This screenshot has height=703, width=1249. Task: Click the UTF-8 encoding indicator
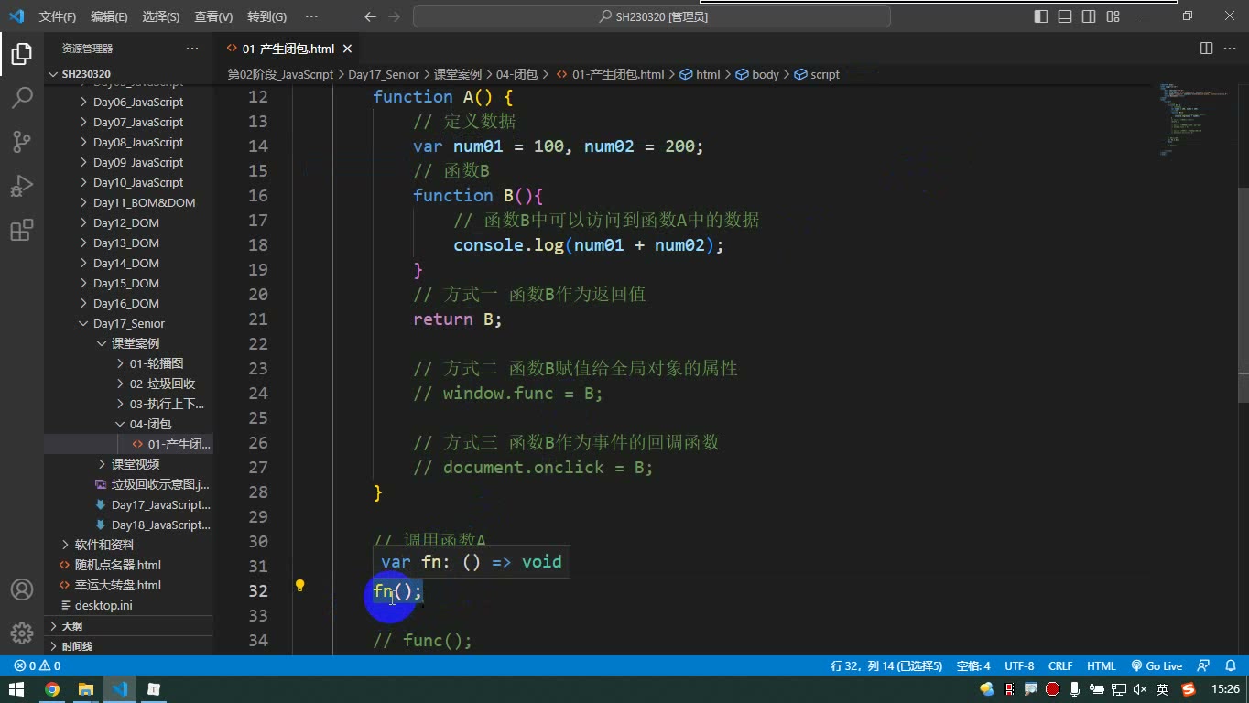coord(1019,666)
